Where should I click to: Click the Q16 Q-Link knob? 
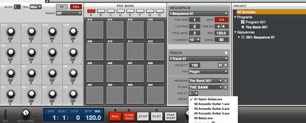(73, 32)
